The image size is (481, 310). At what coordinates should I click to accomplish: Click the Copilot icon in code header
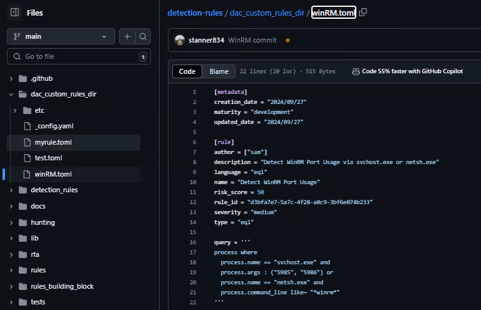[x=356, y=71]
